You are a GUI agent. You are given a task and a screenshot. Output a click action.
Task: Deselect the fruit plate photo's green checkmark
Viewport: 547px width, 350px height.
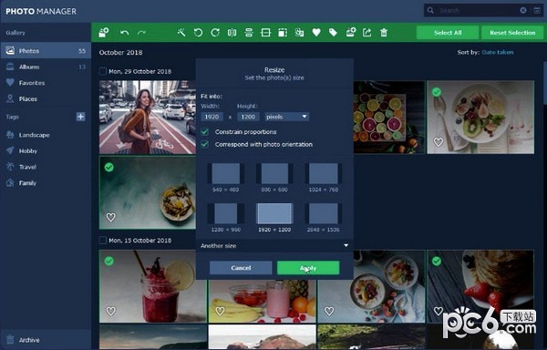[437, 92]
